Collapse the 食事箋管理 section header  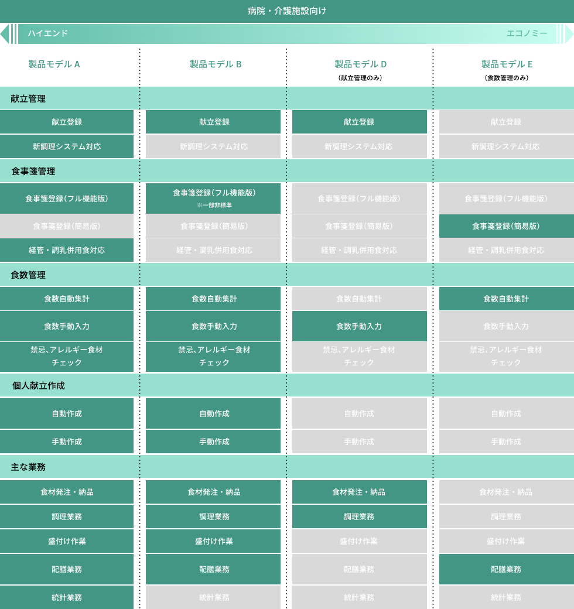(x=33, y=172)
